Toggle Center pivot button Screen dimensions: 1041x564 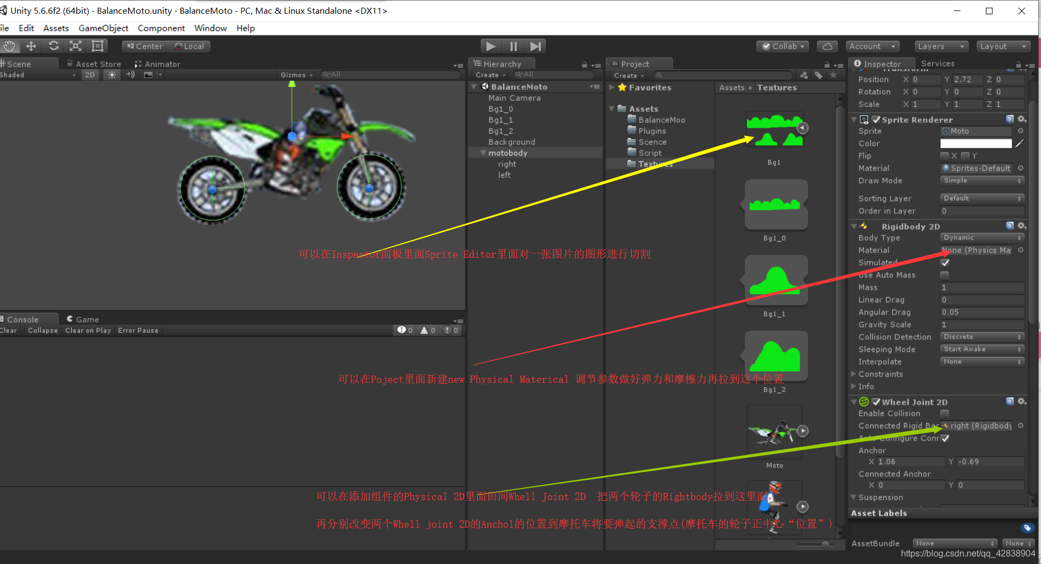point(145,46)
